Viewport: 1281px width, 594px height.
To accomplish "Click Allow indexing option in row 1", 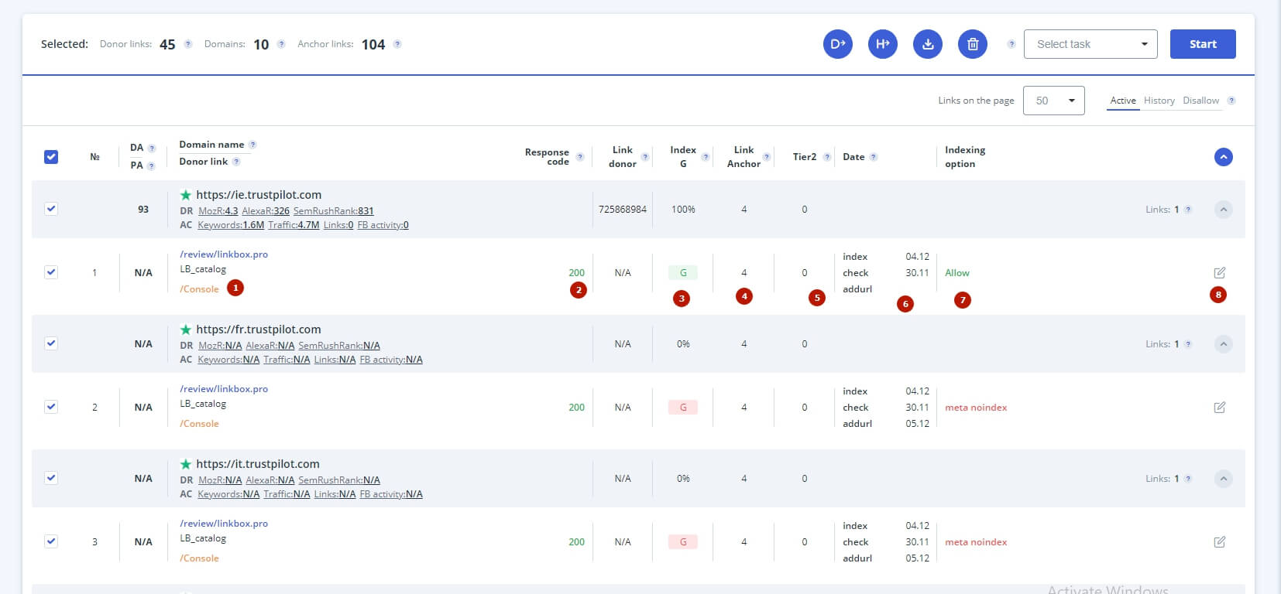I will (x=957, y=273).
